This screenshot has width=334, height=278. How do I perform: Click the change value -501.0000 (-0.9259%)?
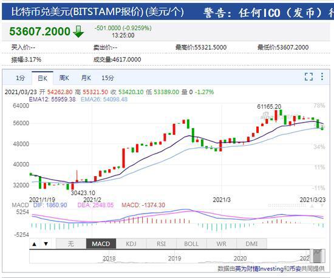[x=123, y=28]
